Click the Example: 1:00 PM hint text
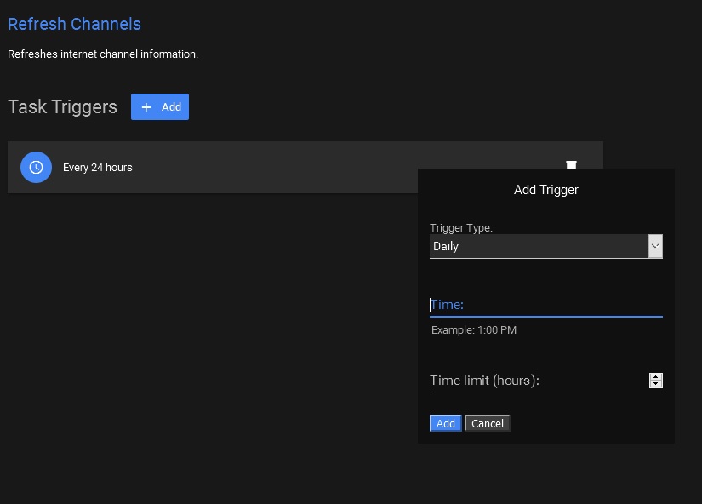The width and height of the screenshot is (702, 504). [x=473, y=329]
